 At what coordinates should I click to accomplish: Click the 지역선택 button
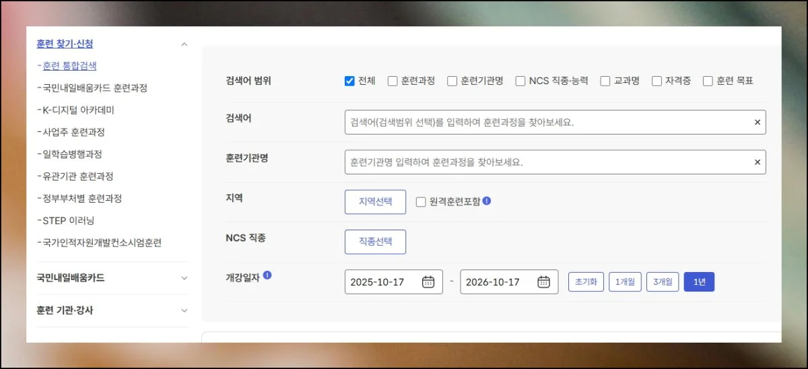pyautogui.click(x=375, y=202)
